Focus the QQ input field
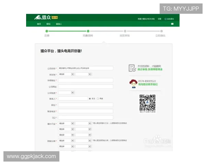 point(85,117)
